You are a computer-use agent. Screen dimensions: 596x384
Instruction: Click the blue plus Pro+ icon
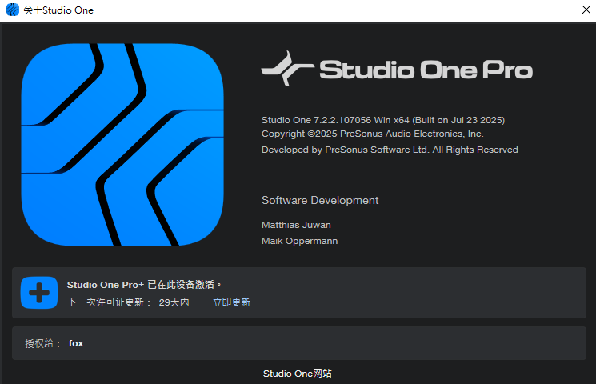point(39,292)
